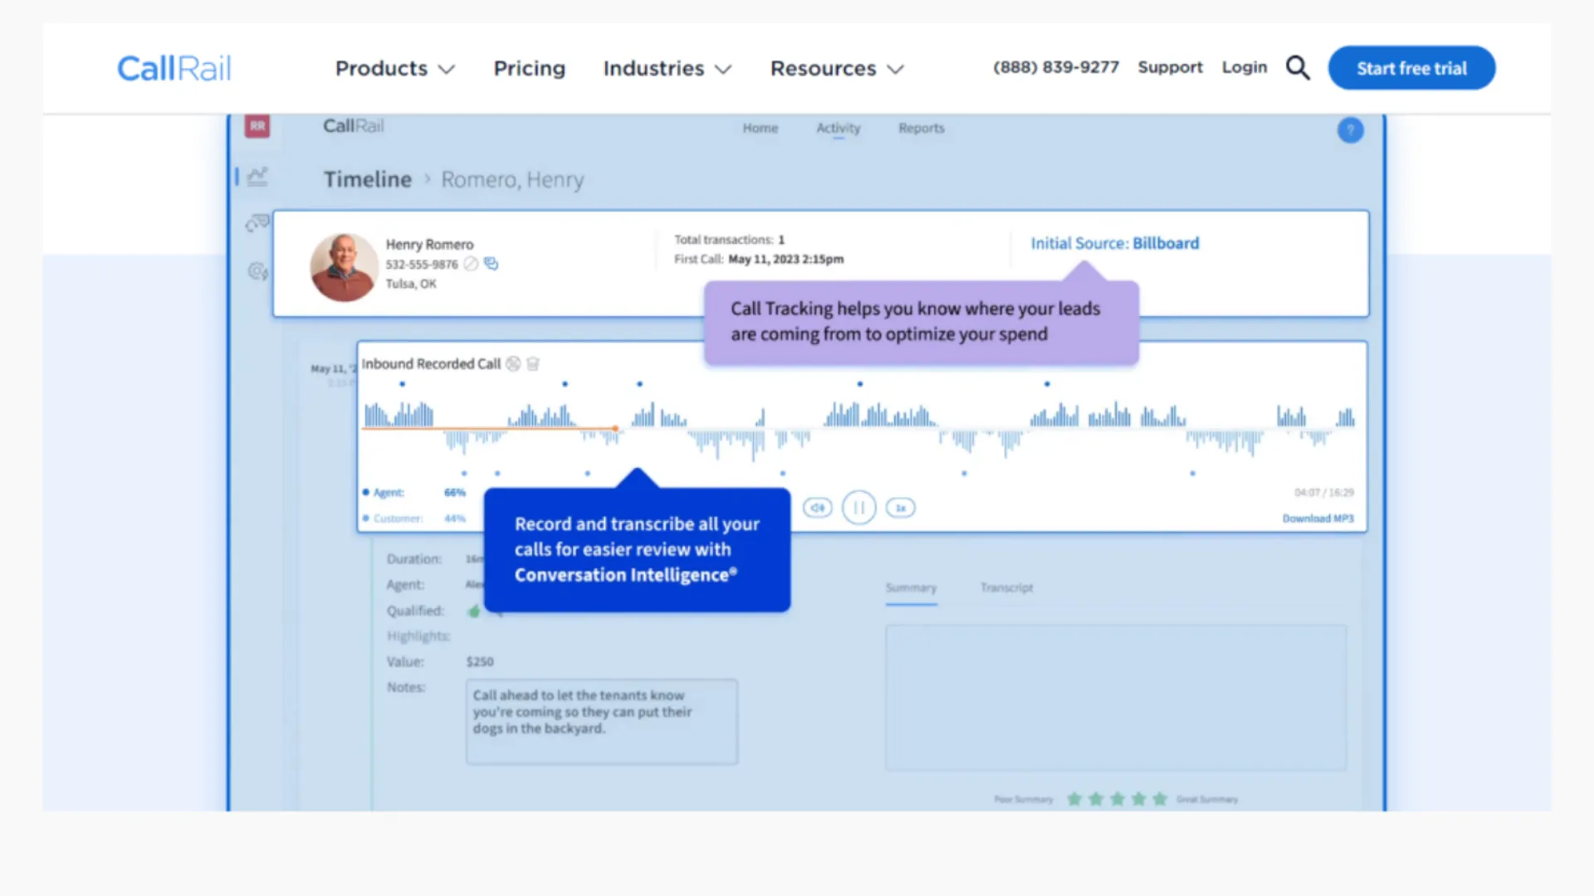This screenshot has width=1594, height=896.
Task: Toggle the volume button on the call player
Action: [817, 508]
